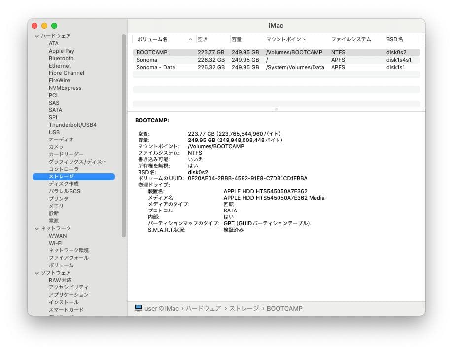Image resolution: width=453 pixels, height=352 pixels.
Task: Select 診断 in the hardware list
Action: (53, 213)
